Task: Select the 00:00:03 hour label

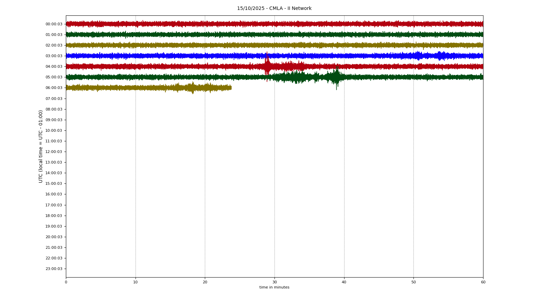Action: [54, 24]
